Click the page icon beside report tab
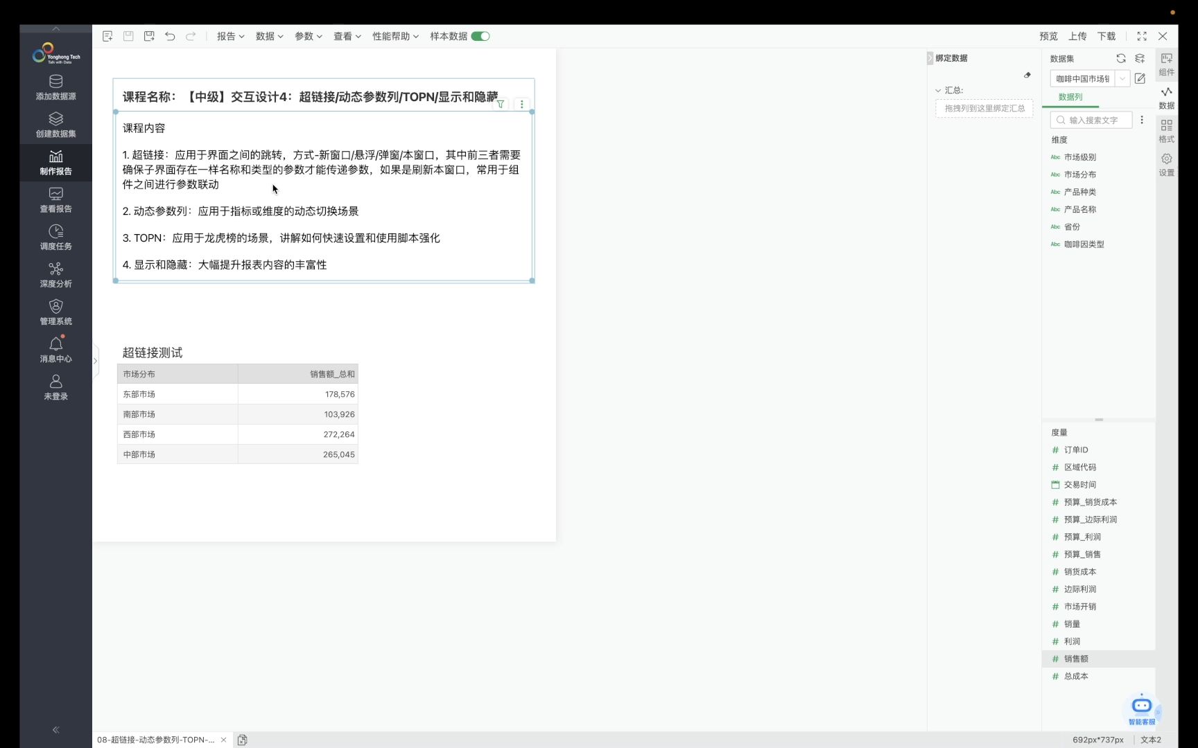The width and height of the screenshot is (1198, 748). (242, 740)
